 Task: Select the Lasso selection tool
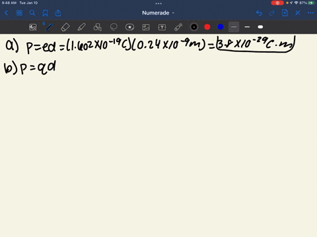(x=114, y=27)
